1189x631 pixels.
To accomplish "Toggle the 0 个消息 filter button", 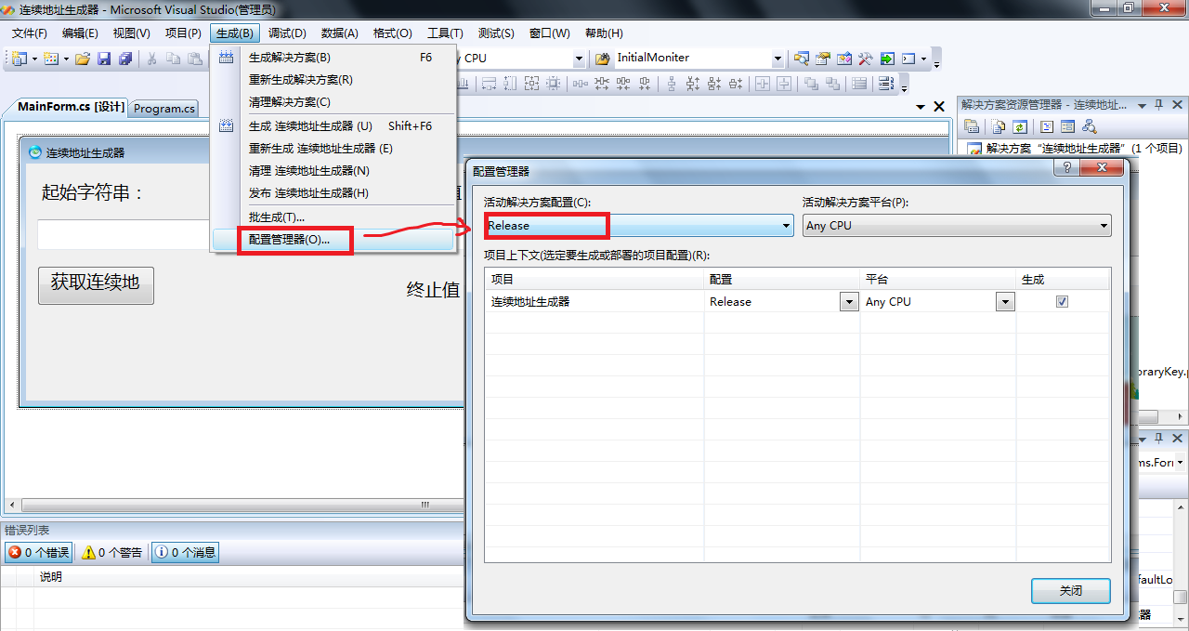I will click(x=185, y=552).
